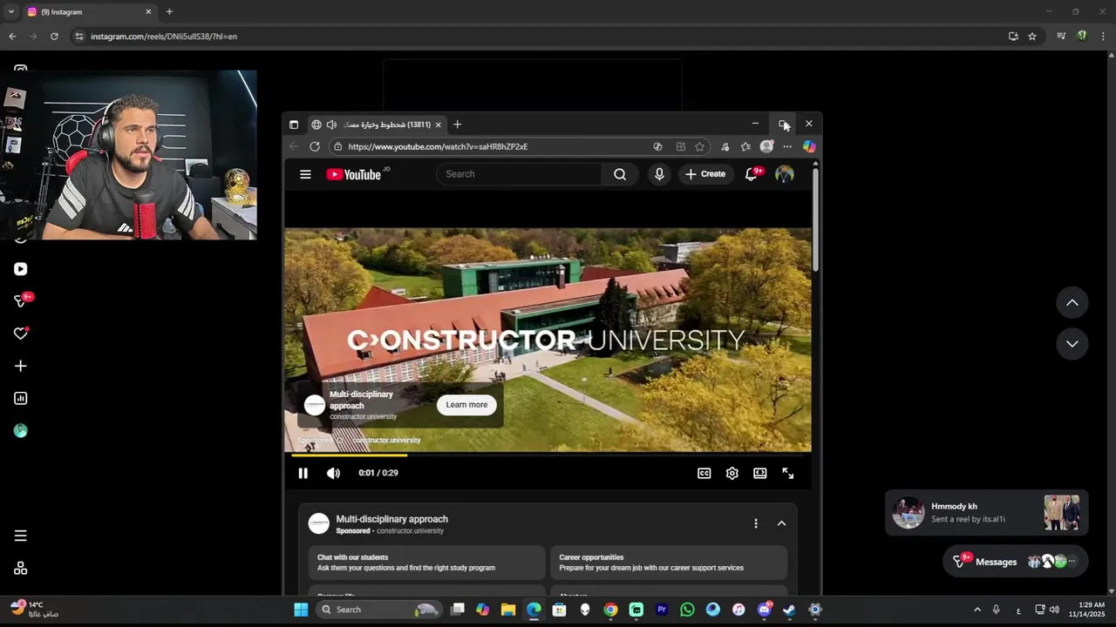The width and height of the screenshot is (1116, 627).
Task: Open the Windows Start menu
Action: [301, 610]
